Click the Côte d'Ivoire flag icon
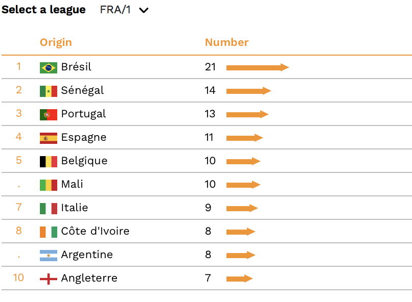This screenshot has height=302, width=412. point(49,232)
